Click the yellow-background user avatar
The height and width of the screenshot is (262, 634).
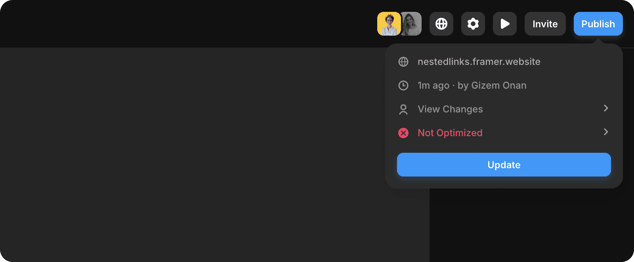click(389, 24)
